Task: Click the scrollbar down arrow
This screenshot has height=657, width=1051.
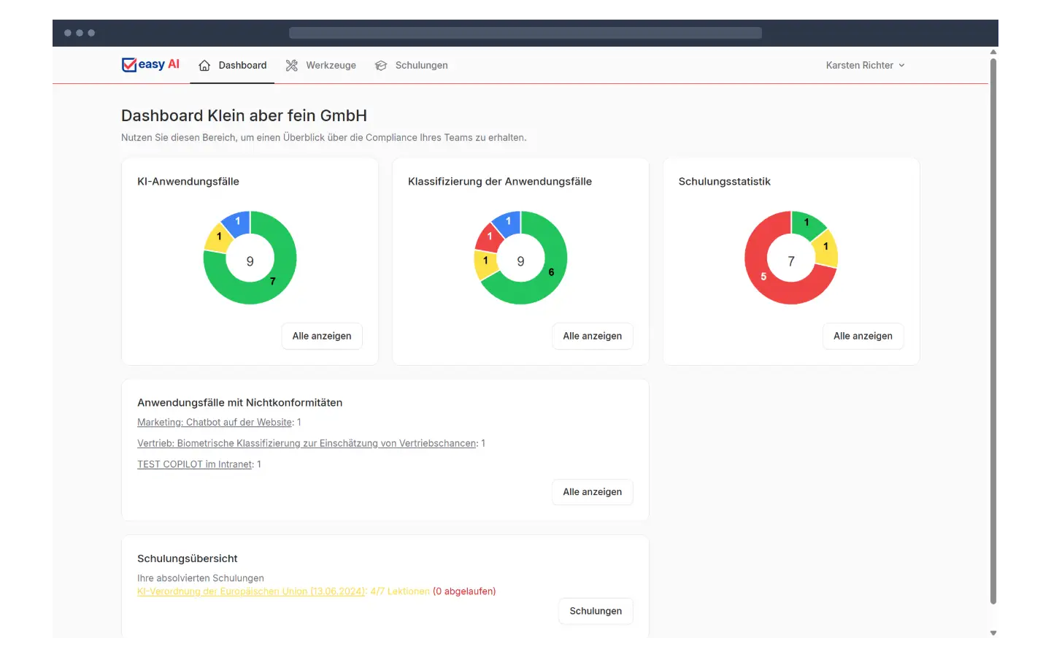Action: (x=993, y=632)
